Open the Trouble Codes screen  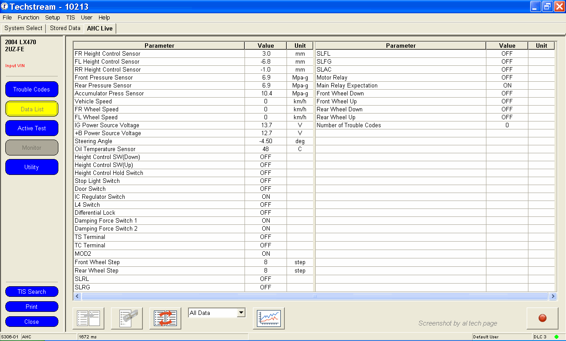point(31,89)
